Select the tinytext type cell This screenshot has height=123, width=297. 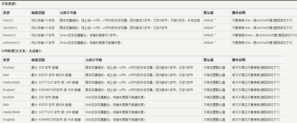point(8,68)
